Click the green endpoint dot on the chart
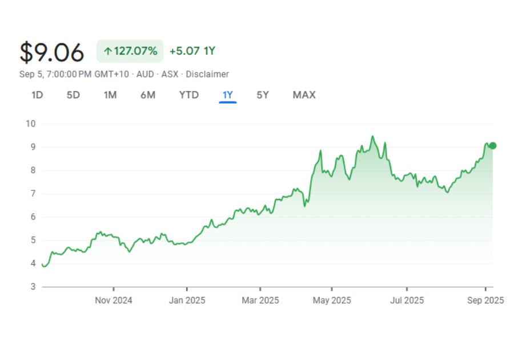The image size is (514, 342). 493,146
